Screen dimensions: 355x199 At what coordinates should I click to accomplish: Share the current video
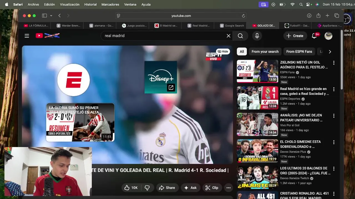pyautogui.click(x=167, y=188)
